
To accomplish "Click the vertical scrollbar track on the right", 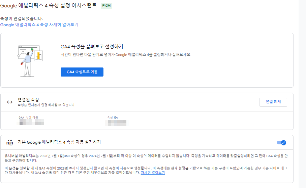I will click(x=302, y=94).
